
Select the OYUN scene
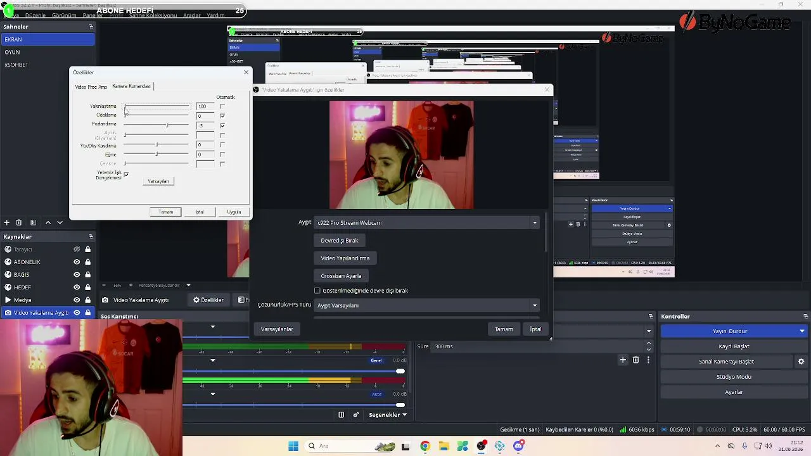tap(48, 52)
